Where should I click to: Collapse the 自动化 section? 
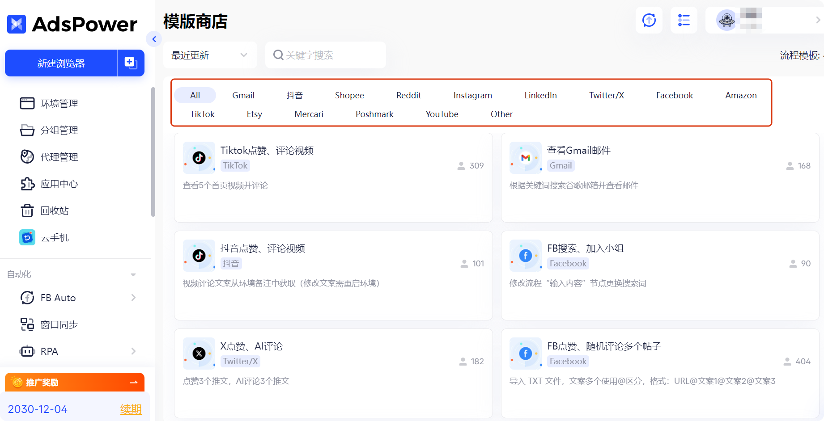click(133, 274)
